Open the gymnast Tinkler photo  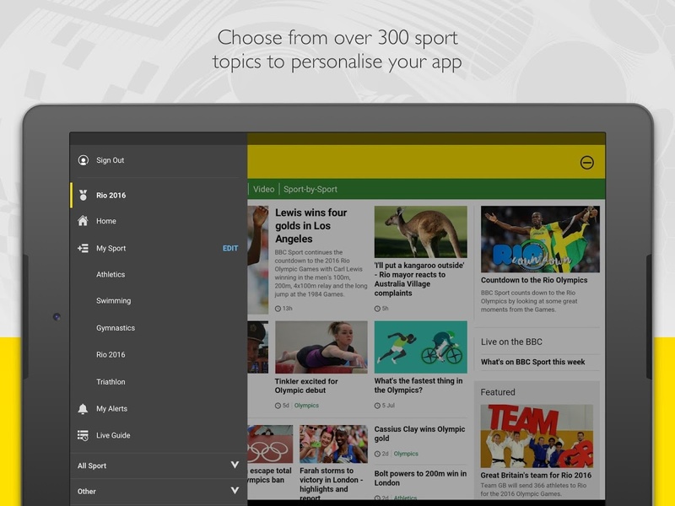[x=321, y=347]
